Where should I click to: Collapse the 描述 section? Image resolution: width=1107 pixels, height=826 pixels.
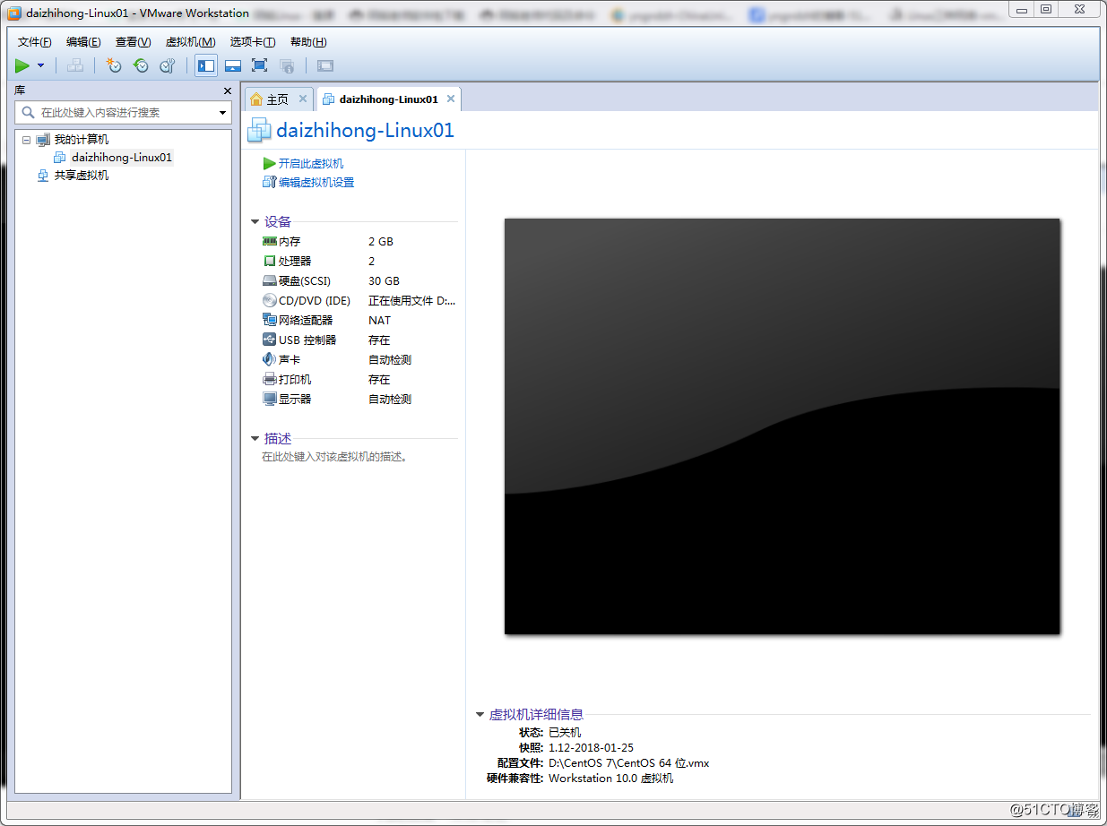(255, 439)
